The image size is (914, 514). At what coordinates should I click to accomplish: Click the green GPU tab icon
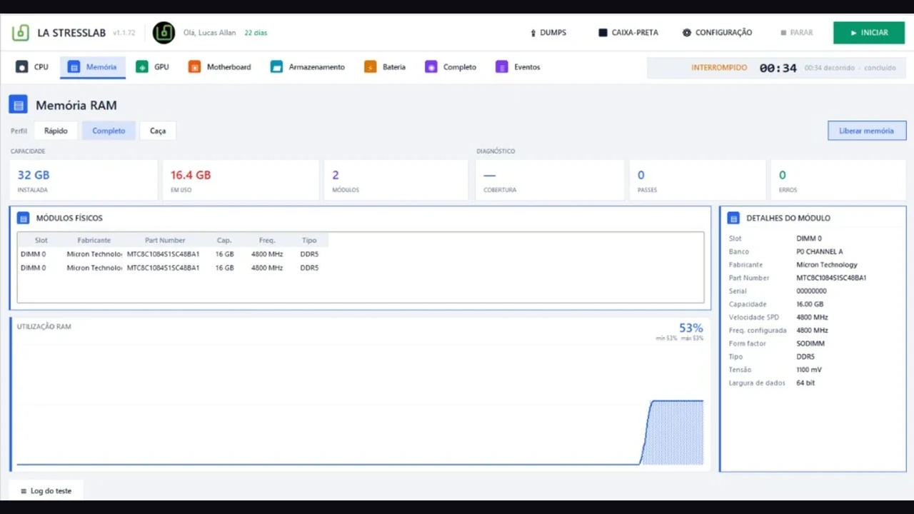click(142, 67)
